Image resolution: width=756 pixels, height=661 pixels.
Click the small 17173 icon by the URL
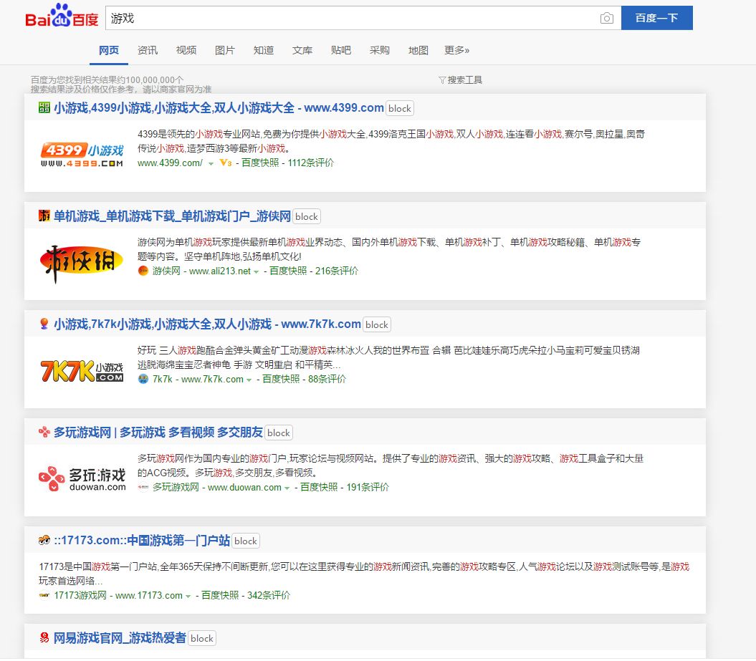44,596
